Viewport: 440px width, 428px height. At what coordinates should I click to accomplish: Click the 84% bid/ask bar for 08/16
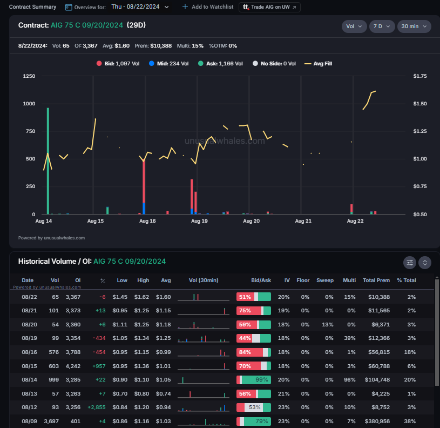(254, 352)
